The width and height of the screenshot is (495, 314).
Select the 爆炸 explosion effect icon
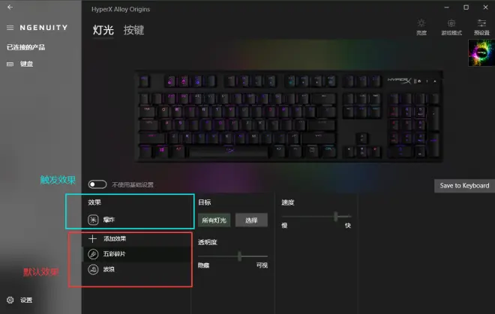pos(93,220)
